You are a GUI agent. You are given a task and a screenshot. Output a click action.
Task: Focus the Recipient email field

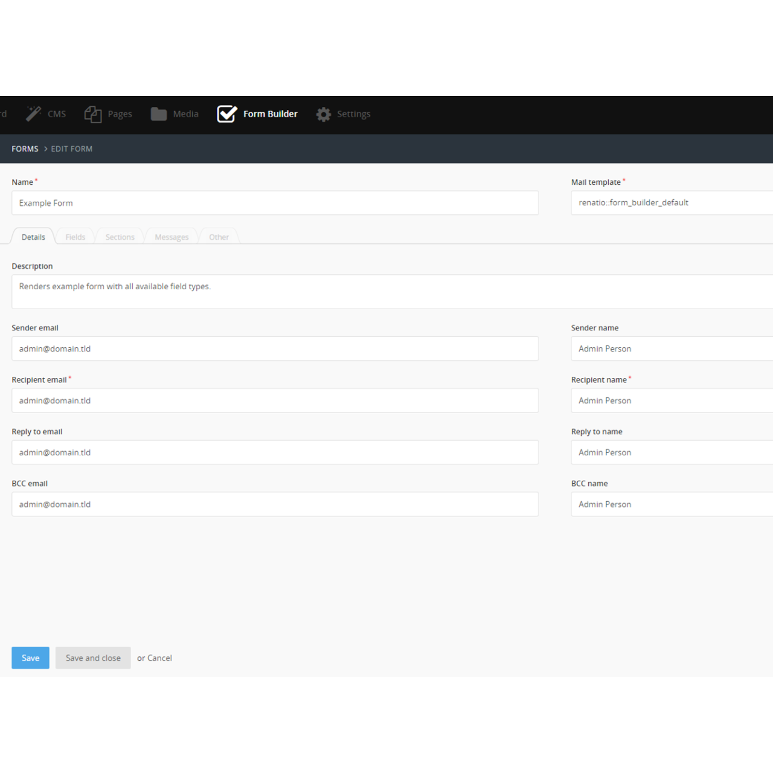click(275, 400)
